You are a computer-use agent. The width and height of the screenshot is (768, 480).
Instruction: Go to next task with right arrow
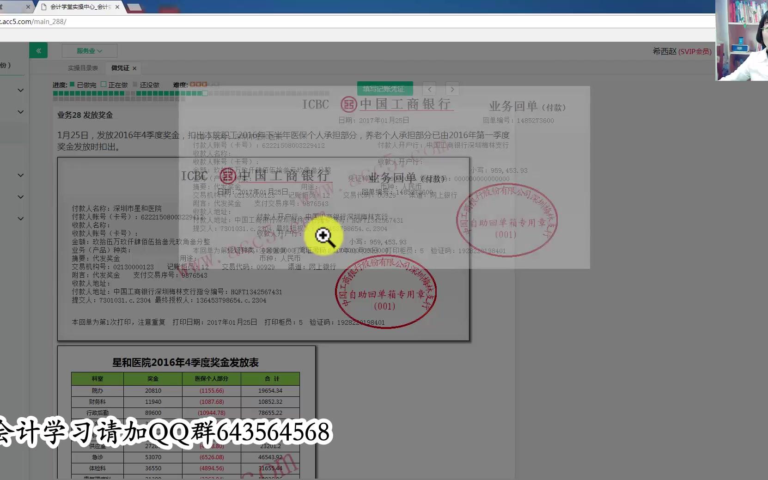[452, 89]
